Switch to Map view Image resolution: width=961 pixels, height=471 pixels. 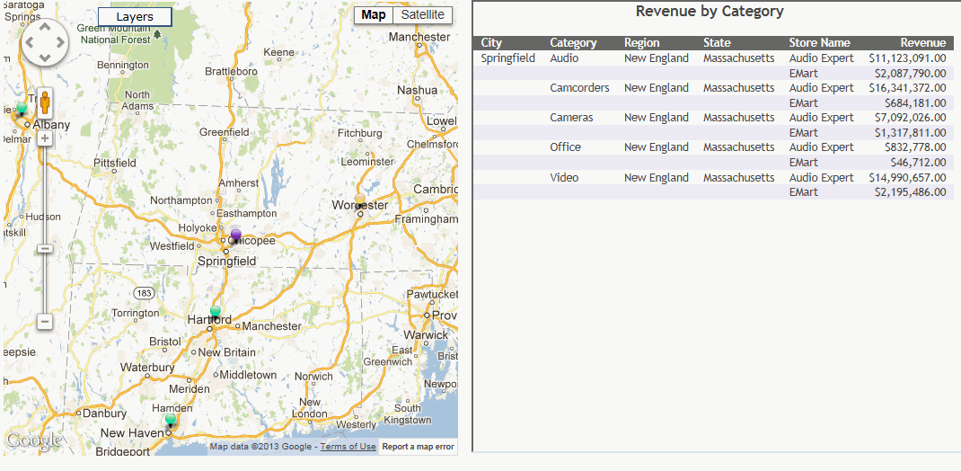pyautogui.click(x=374, y=15)
